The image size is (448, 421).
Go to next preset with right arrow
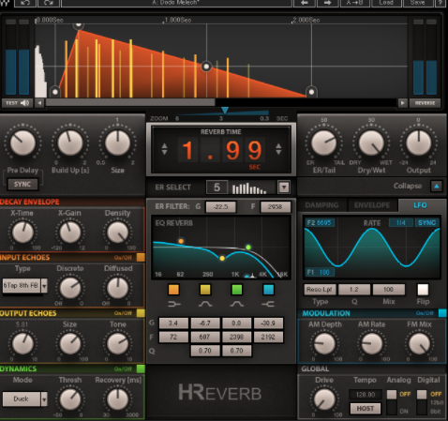pyautogui.click(x=327, y=3)
